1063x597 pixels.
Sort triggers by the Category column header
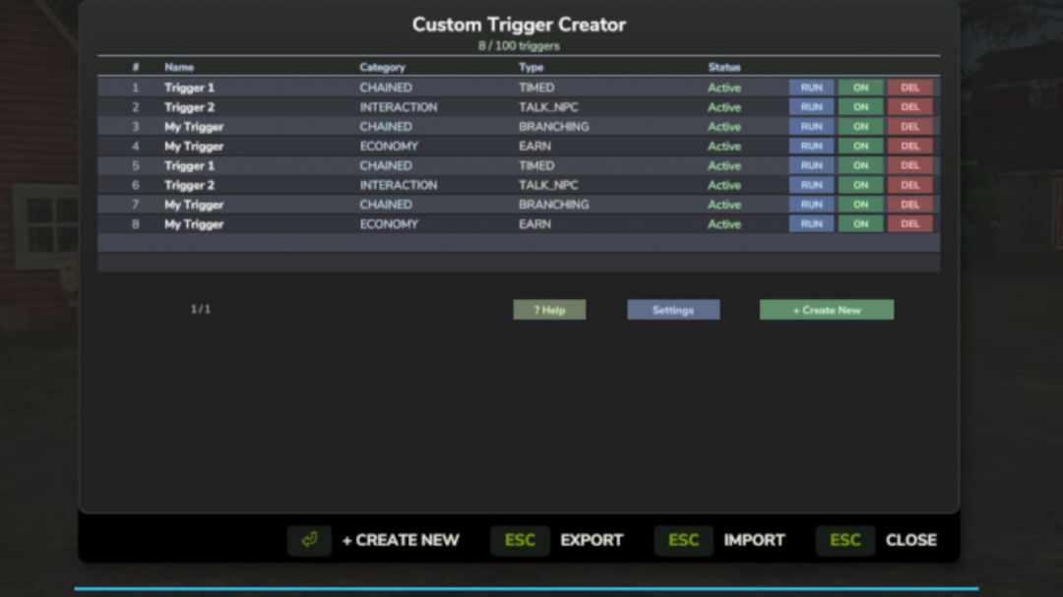[x=382, y=67]
